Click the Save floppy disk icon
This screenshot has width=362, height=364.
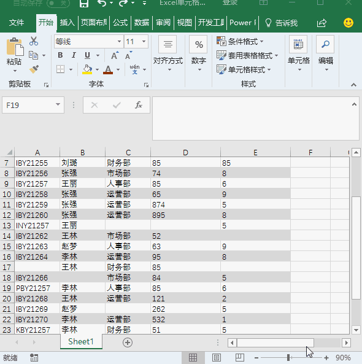pyautogui.click(x=84, y=3)
